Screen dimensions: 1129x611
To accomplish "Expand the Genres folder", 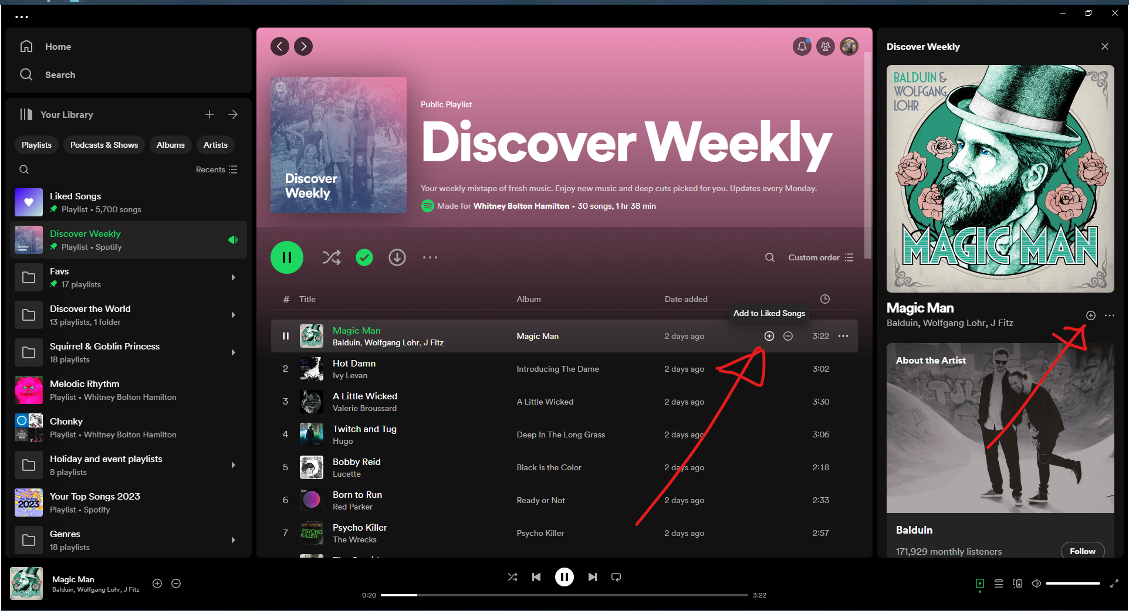I will tap(233, 540).
